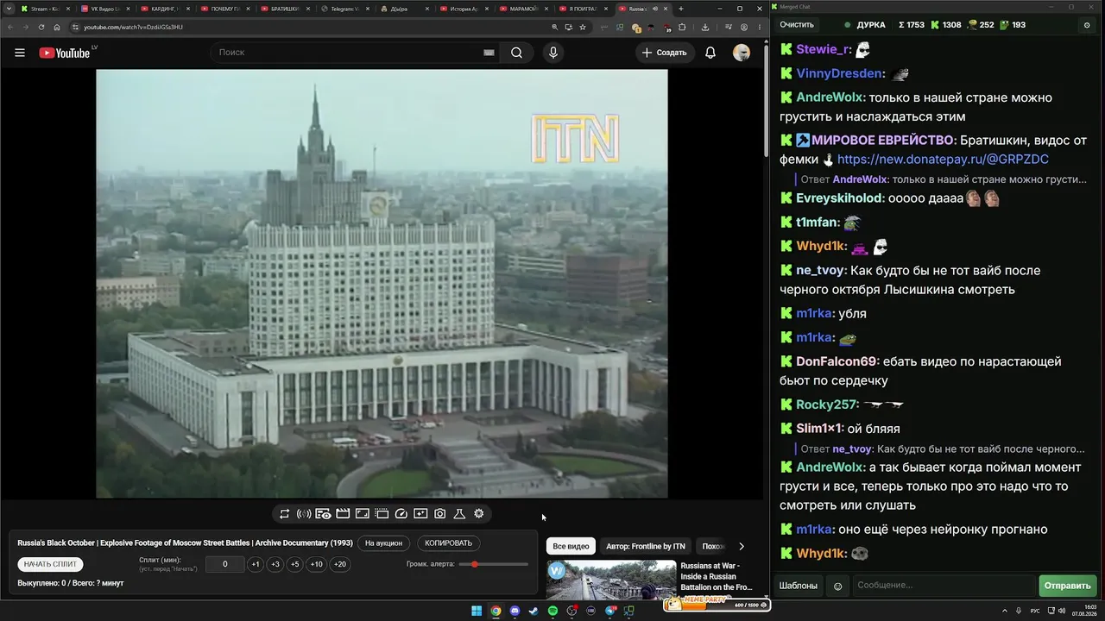Image resolution: width=1105 pixels, height=621 pixels.
Task: Open Windows Start menu
Action: 477,611
